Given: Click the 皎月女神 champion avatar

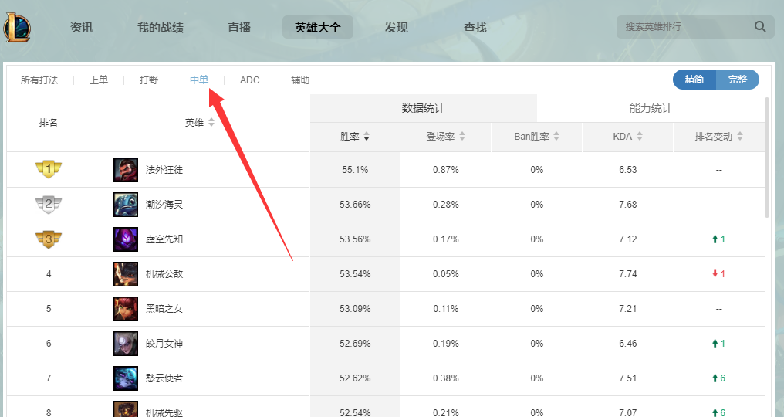Looking at the screenshot, I should click(126, 344).
